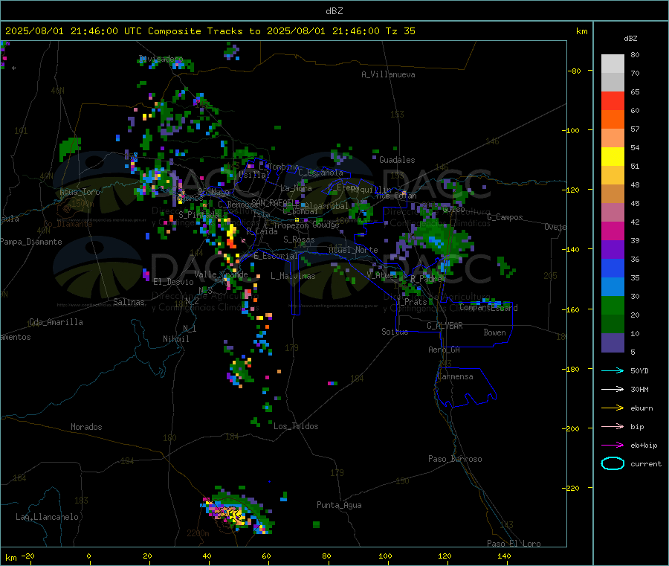The image size is (669, 566).
Task: Click the S_Rosas map label
Action: 299,239
